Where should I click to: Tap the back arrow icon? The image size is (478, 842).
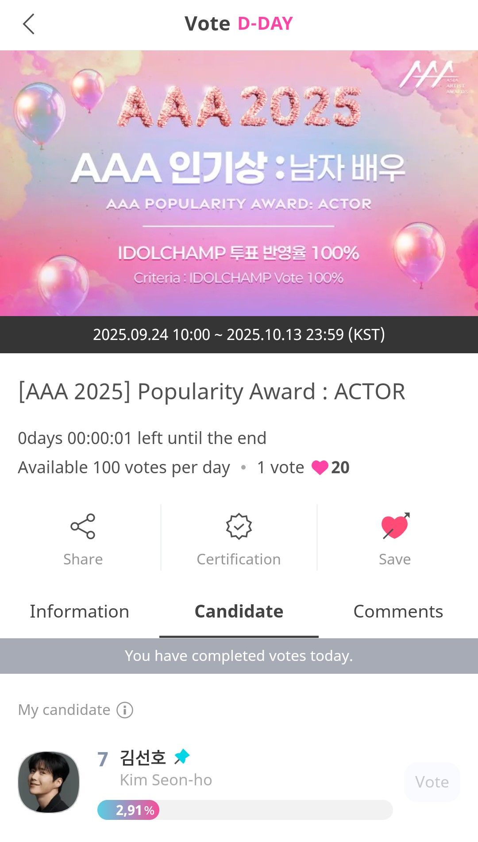point(29,24)
